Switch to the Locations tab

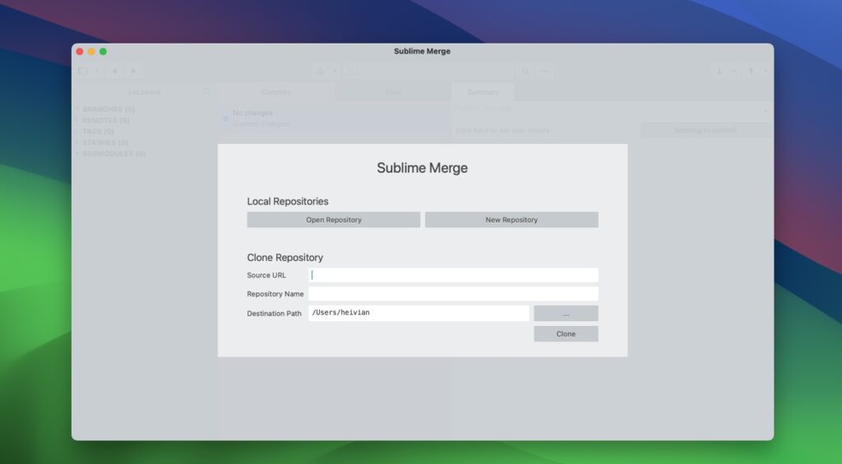click(x=144, y=92)
